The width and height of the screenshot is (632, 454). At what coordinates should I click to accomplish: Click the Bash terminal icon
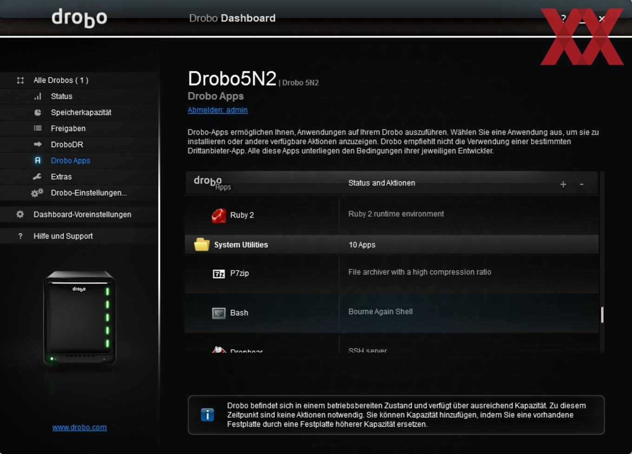219,313
